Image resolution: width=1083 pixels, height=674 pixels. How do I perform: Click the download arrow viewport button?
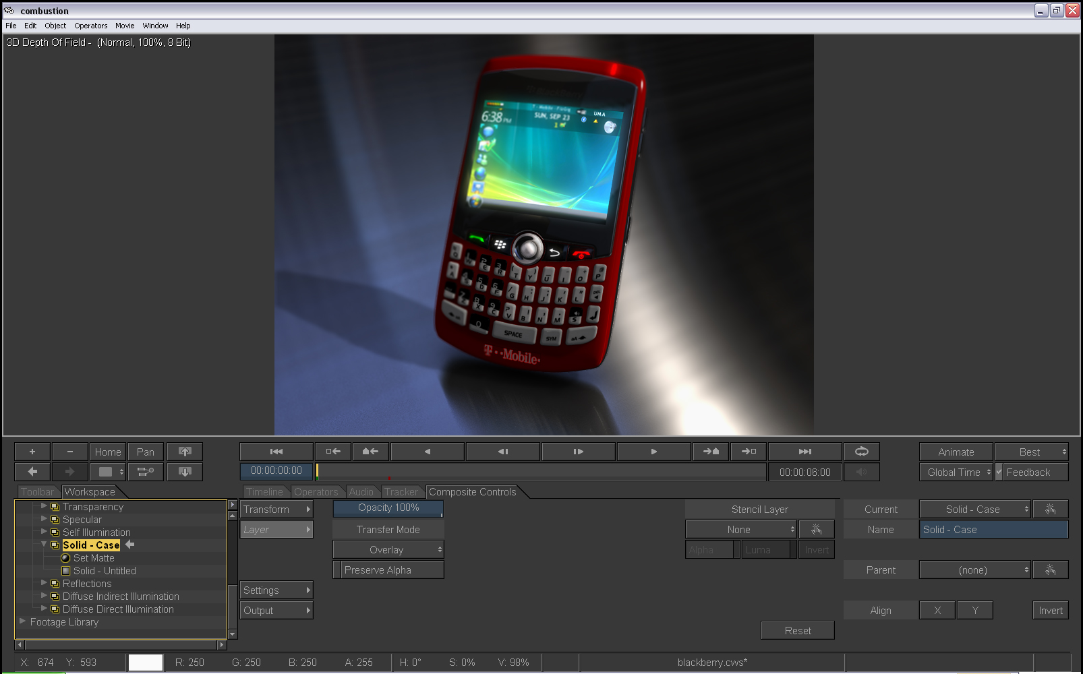point(185,472)
